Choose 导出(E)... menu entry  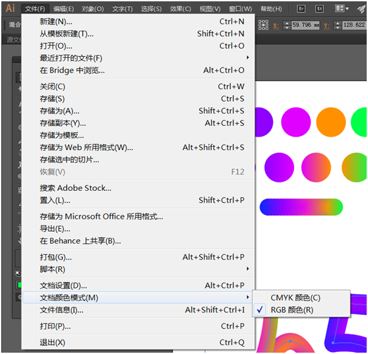coord(138,229)
